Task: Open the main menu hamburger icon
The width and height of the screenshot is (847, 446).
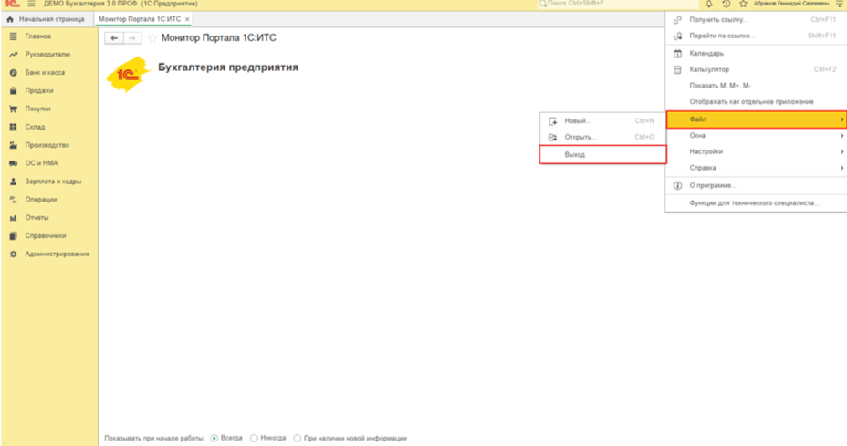Action: point(31,4)
